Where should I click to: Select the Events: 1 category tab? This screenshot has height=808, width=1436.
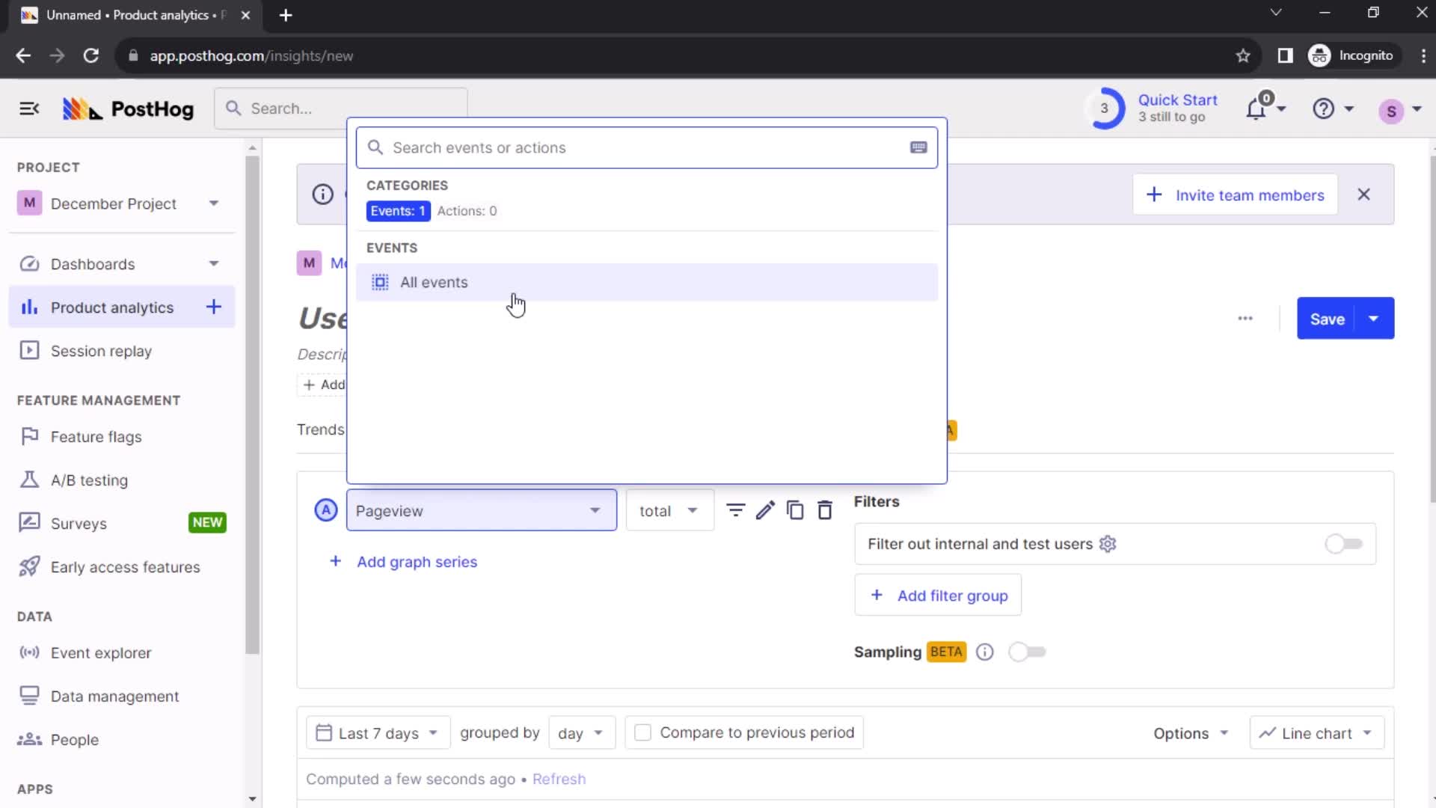pyautogui.click(x=397, y=210)
